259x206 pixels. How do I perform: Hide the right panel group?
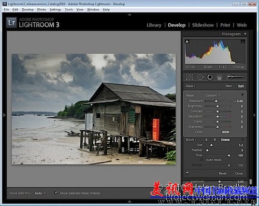click(254, 115)
